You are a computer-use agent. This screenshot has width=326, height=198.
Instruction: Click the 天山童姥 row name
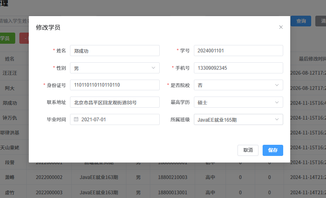(10, 148)
